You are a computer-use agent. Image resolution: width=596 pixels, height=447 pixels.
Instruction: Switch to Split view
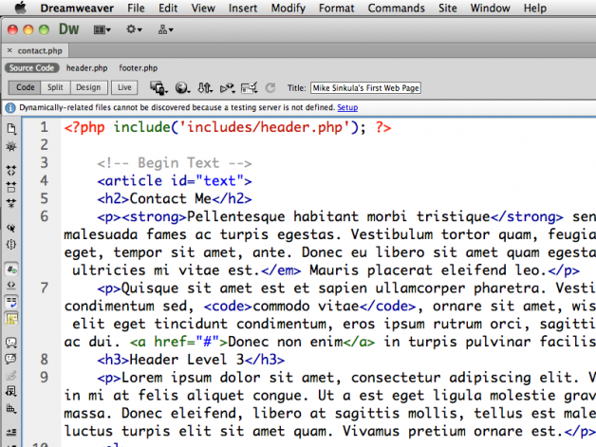point(55,87)
